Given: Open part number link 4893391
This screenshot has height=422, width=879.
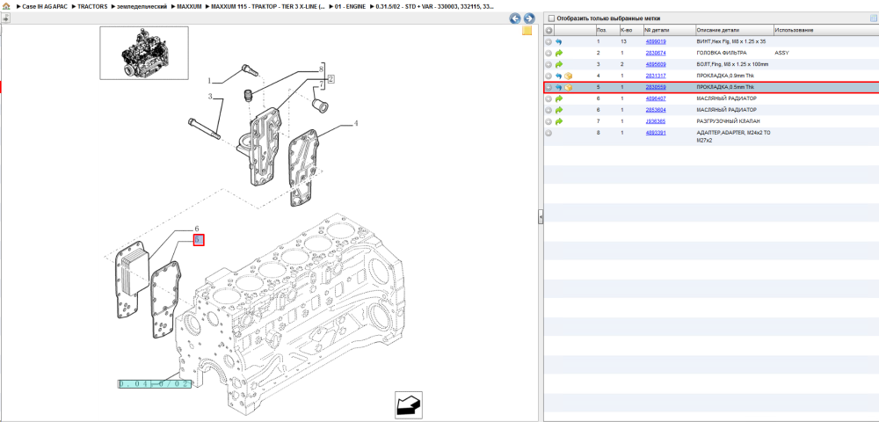Looking at the screenshot, I should 656,133.
